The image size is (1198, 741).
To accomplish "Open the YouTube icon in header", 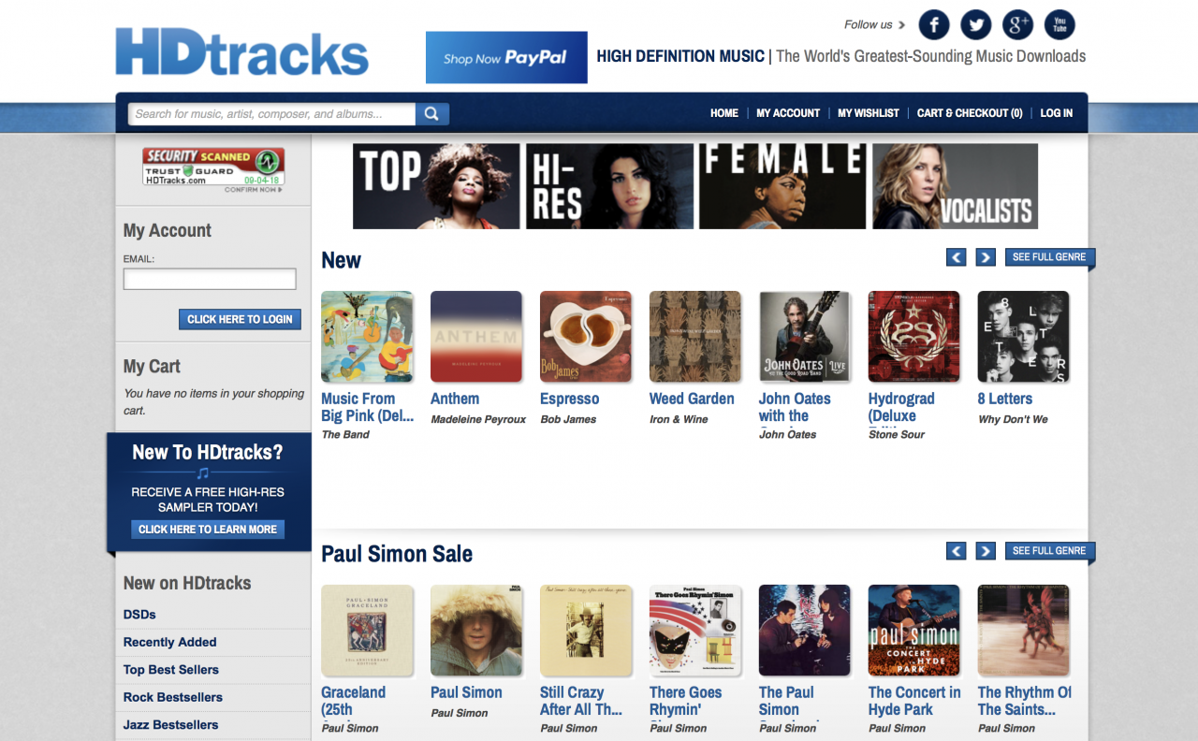I will point(1059,24).
